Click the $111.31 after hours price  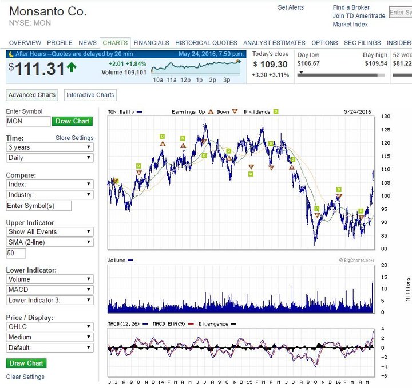coord(37,69)
